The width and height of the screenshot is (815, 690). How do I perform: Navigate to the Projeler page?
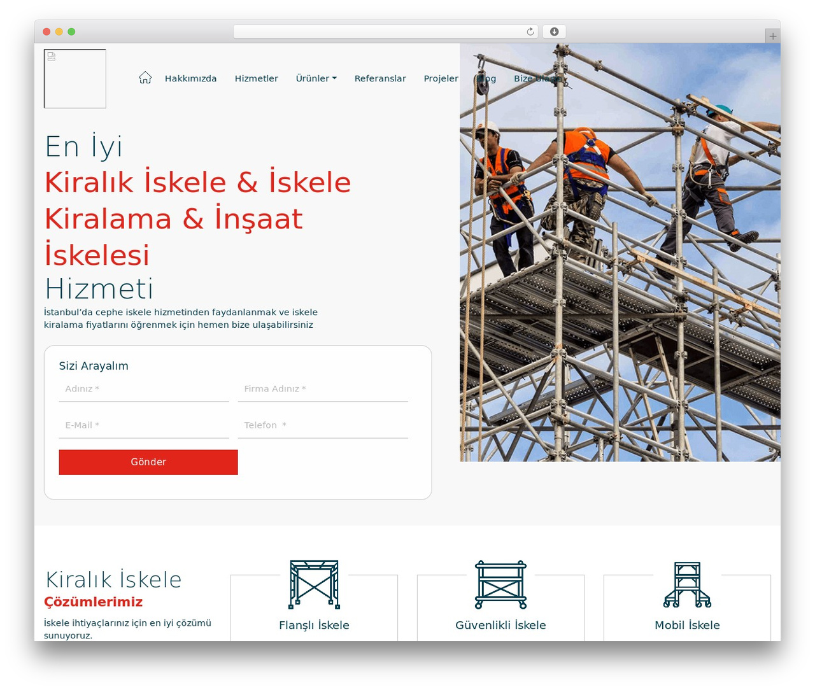click(x=441, y=78)
